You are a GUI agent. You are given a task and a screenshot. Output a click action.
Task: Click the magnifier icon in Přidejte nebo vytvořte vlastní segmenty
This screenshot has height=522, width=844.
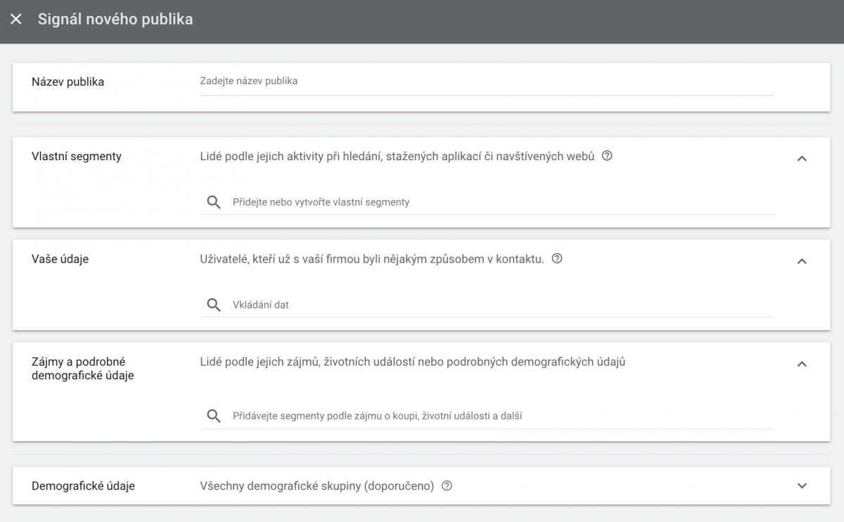(213, 202)
